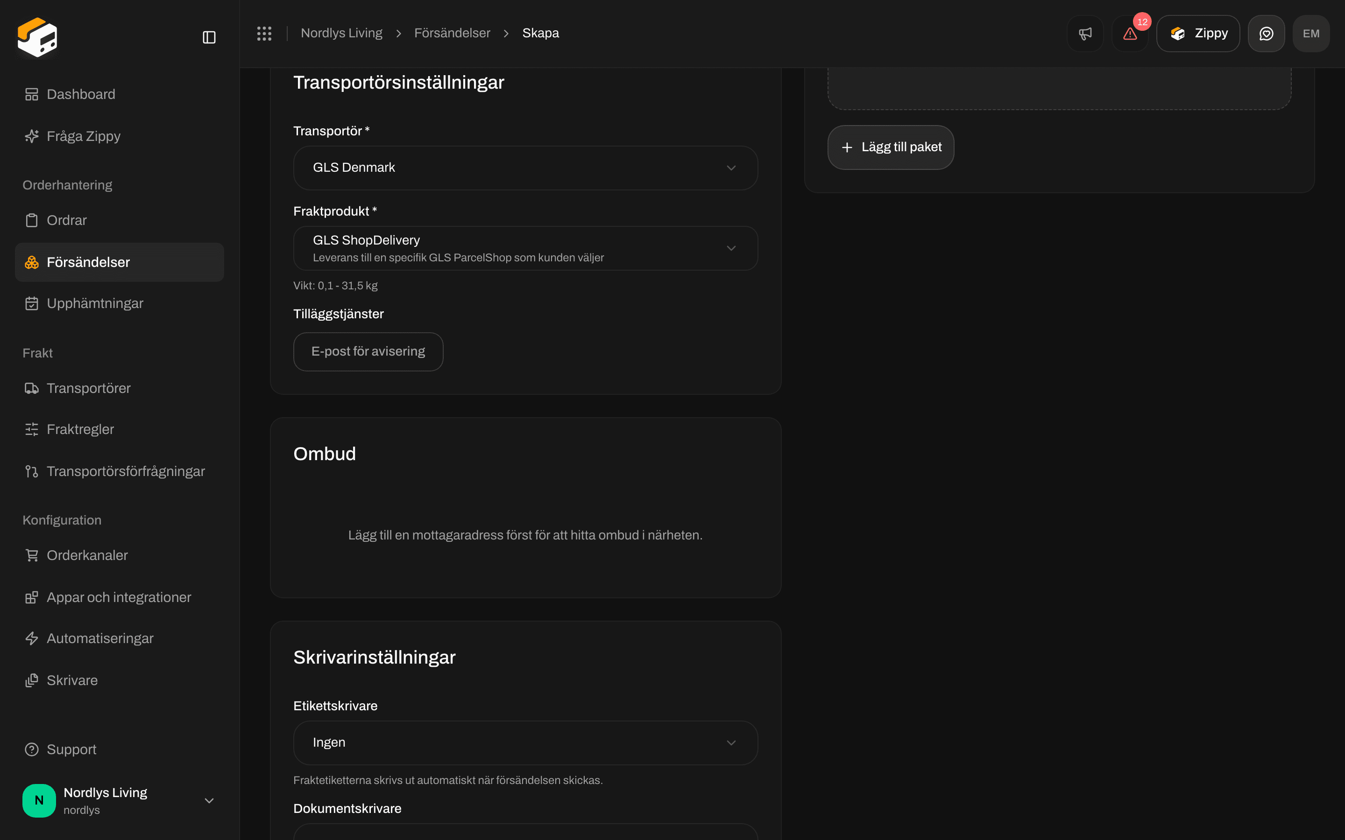Open Försändelser in the sidebar
This screenshot has width=1345, height=840.
120,262
